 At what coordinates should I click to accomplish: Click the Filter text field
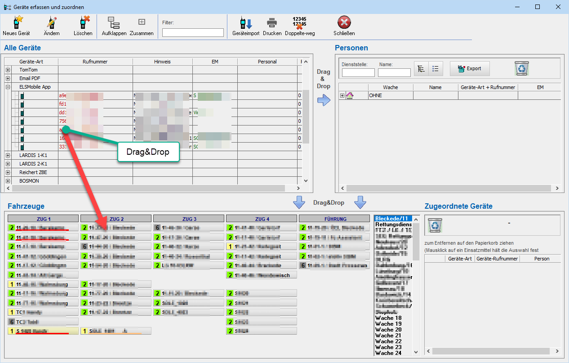[193, 32]
